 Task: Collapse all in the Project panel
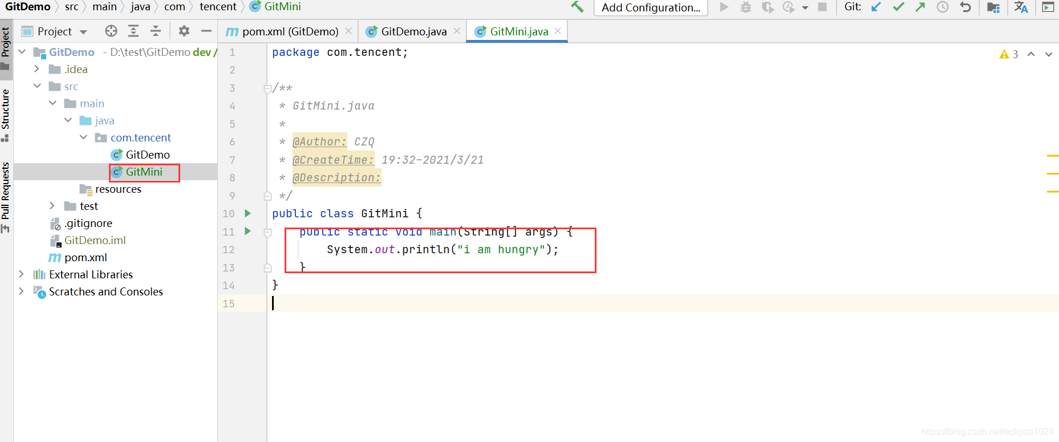(x=156, y=31)
